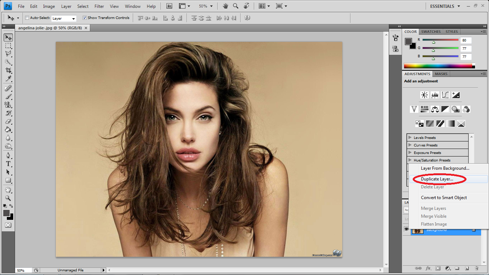The width and height of the screenshot is (489, 275).
Task: Reset to default foreground and background colors
Action: pyautogui.click(x=5, y=206)
